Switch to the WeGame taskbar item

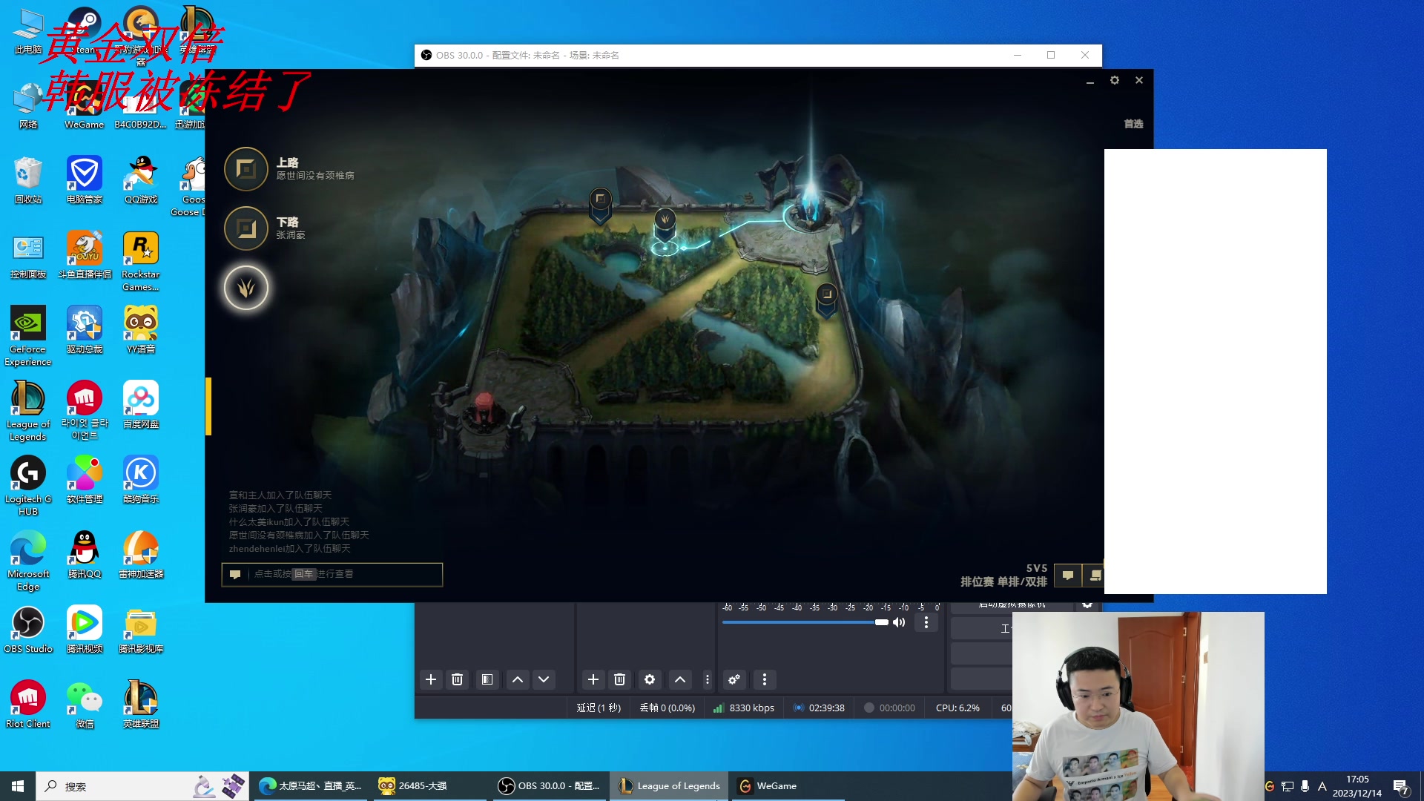click(788, 786)
